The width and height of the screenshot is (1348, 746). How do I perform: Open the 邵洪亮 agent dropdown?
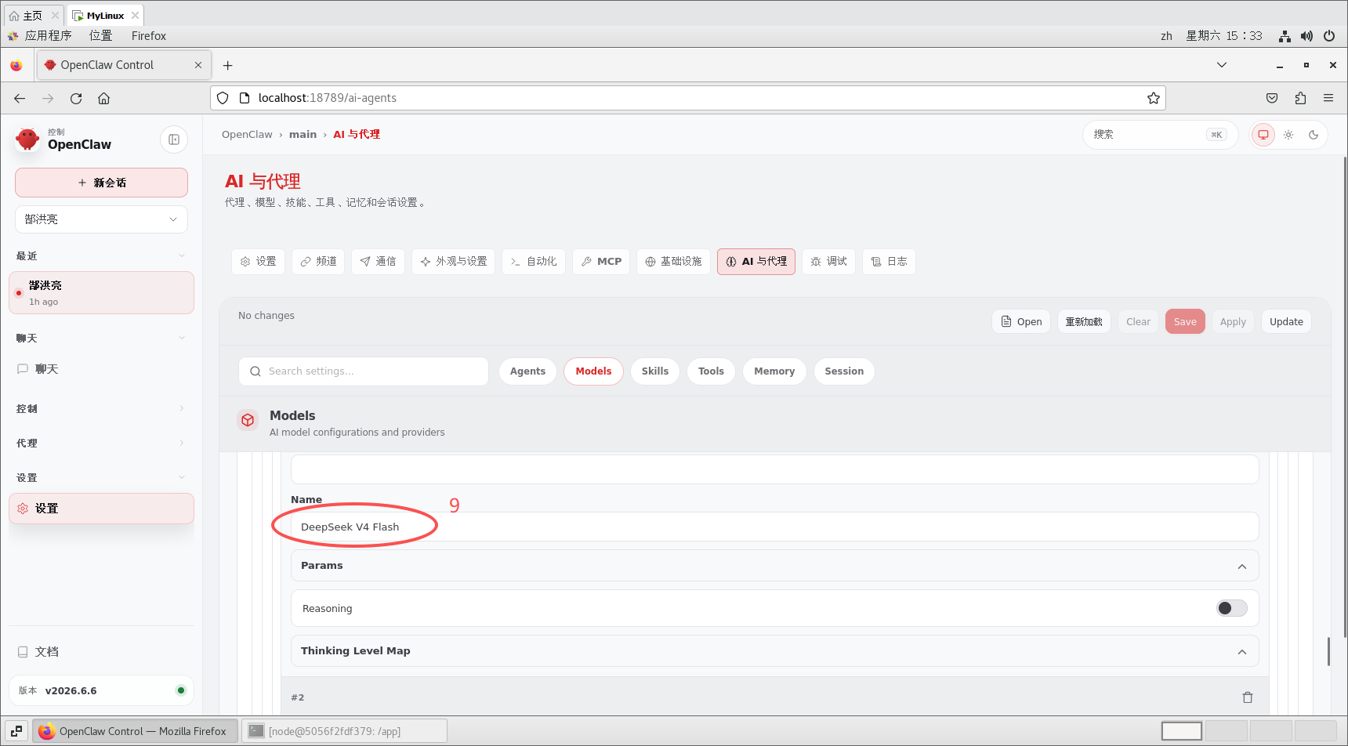(x=102, y=219)
